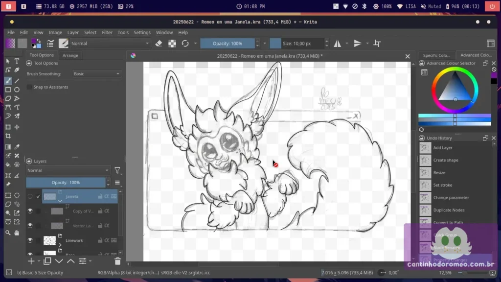
Task: Open the Filter menu
Action: tap(107, 33)
